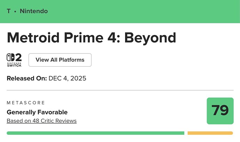Click the green segment of the score bar
The image size is (240, 142).
point(95,133)
